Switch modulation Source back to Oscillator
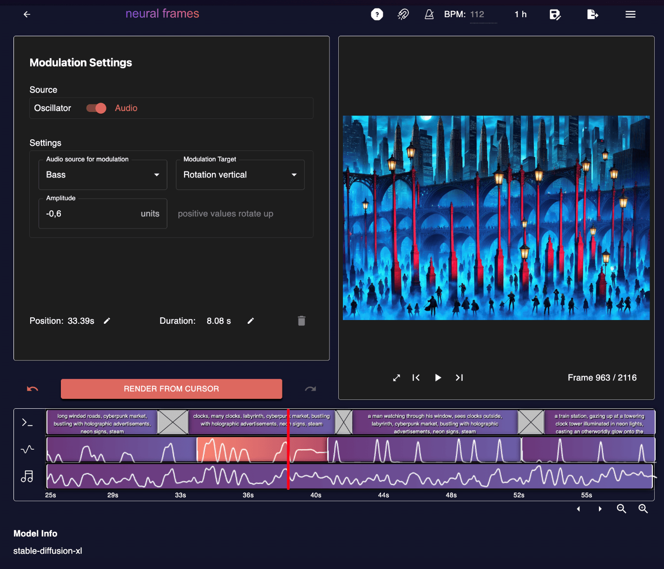The image size is (664, 569). coord(95,108)
